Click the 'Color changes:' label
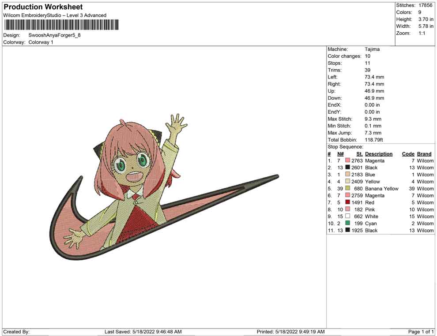This screenshot has height=336, width=437. click(x=344, y=56)
